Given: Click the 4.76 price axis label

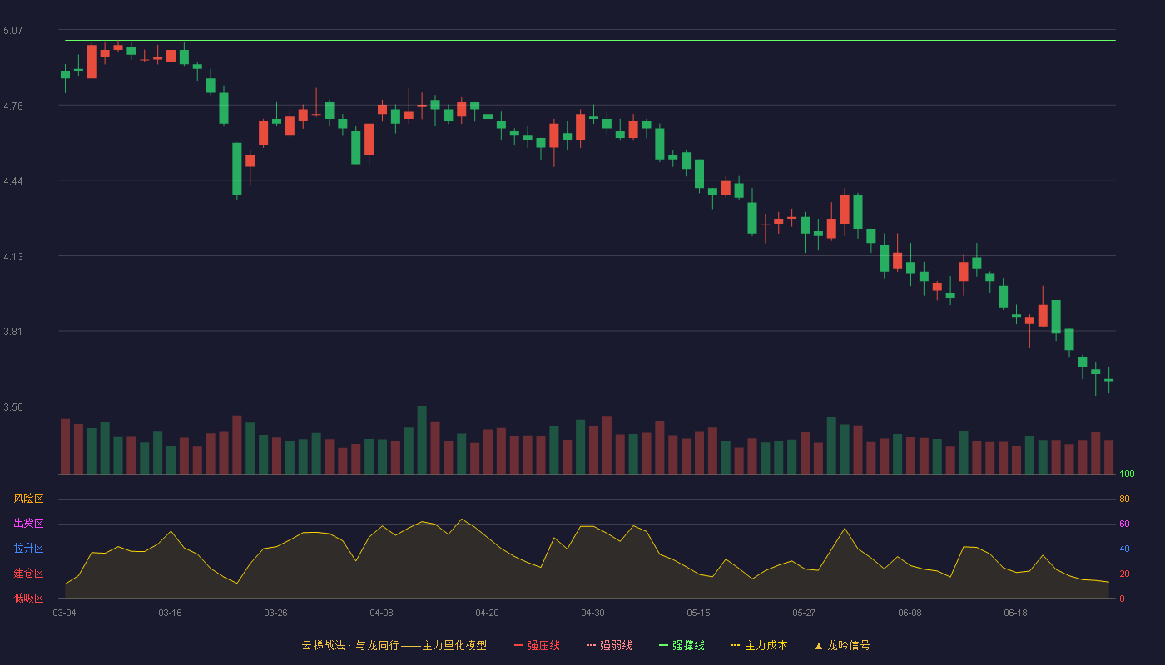Looking at the screenshot, I should click(13, 106).
